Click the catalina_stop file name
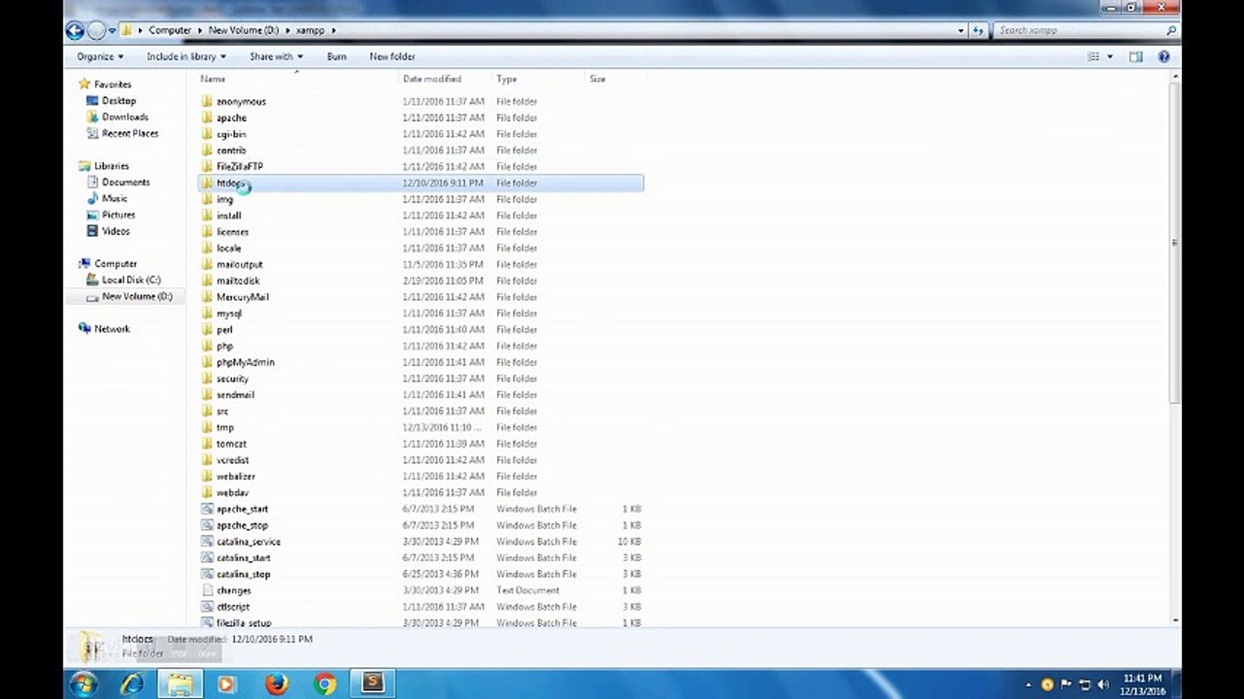The image size is (1244, 699). click(x=244, y=575)
